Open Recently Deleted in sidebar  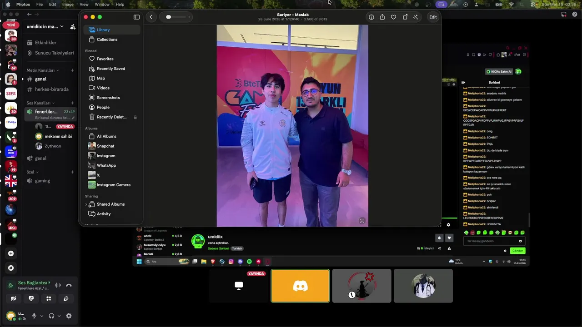[x=112, y=117]
